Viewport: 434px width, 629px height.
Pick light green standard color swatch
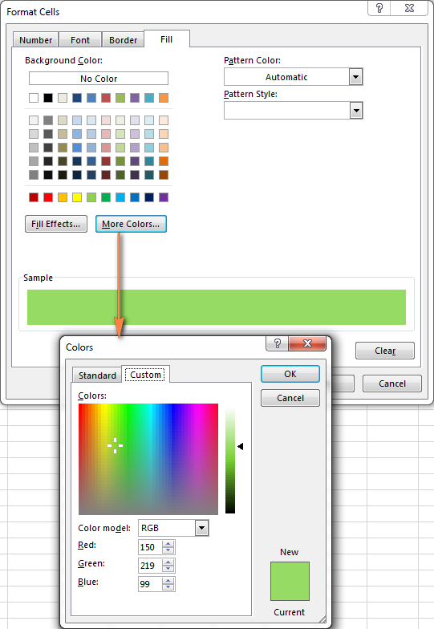click(91, 197)
